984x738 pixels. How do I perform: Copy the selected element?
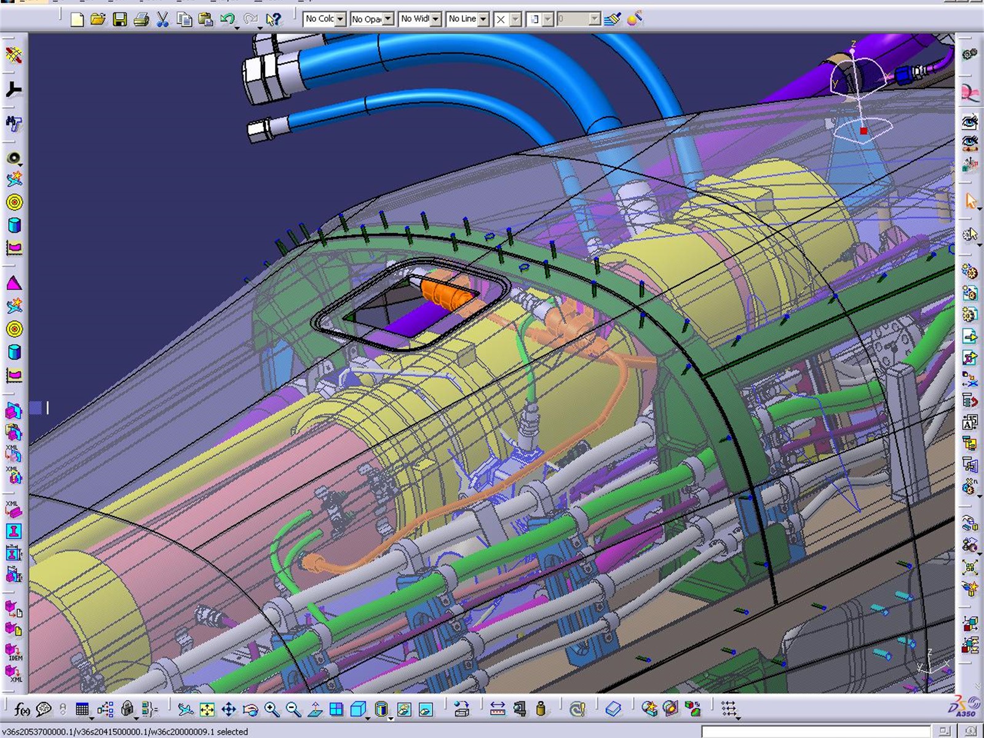click(x=184, y=20)
